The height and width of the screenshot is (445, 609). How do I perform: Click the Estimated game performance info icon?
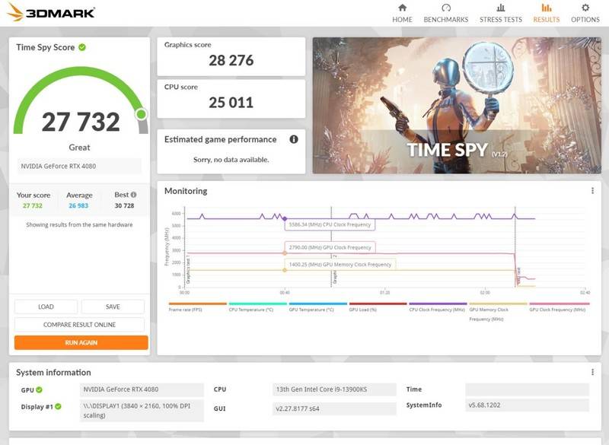pos(294,139)
